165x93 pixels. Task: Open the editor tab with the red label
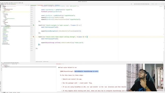[x=40, y=5]
